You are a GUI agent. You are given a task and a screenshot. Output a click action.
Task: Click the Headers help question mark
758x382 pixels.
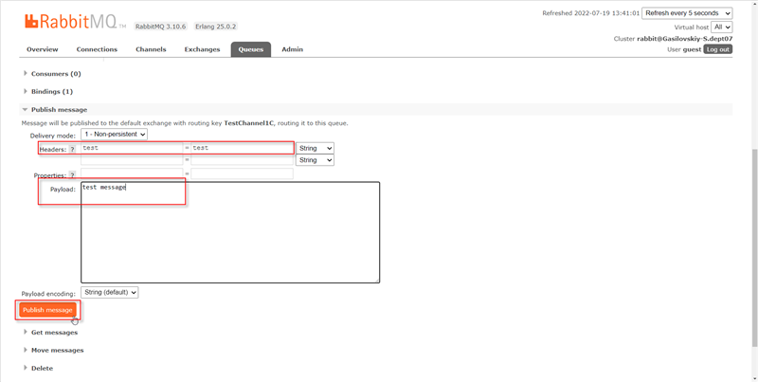(72, 150)
